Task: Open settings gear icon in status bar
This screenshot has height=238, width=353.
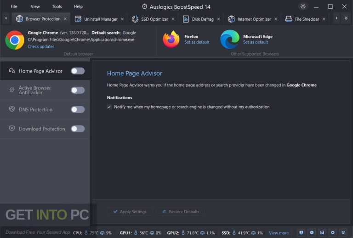Action: point(332,232)
